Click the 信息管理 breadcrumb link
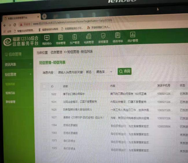Screen dimensions: 188x163 pyautogui.click(x=56, y=52)
